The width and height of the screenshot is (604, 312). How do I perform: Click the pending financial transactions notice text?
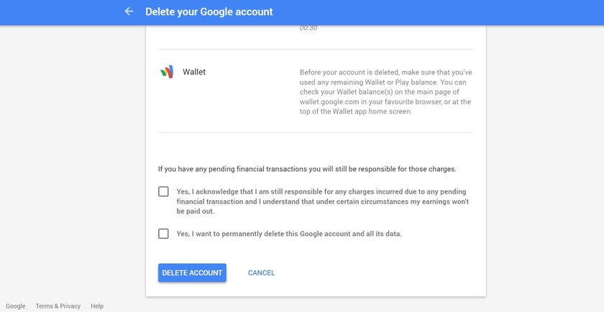[x=307, y=169]
